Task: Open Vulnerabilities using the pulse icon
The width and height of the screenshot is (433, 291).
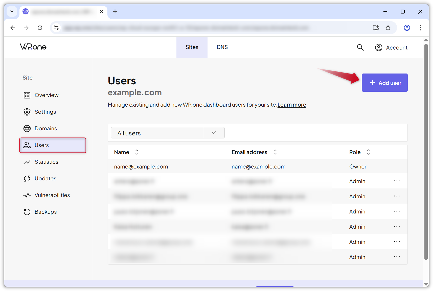Action: pyautogui.click(x=27, y=195)
